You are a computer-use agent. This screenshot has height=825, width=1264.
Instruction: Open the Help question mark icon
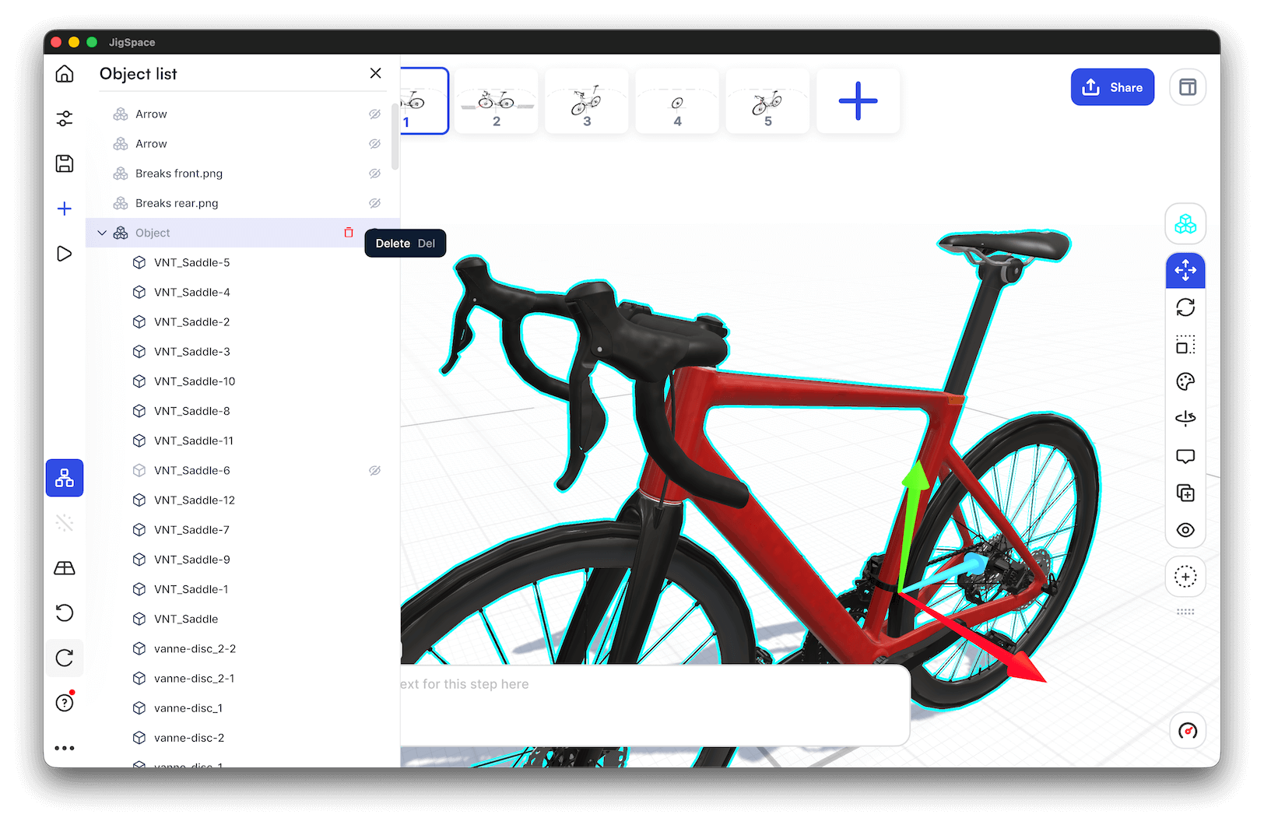click(x=65, y=703)
